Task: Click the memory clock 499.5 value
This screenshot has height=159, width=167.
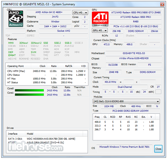Action: 129,44
